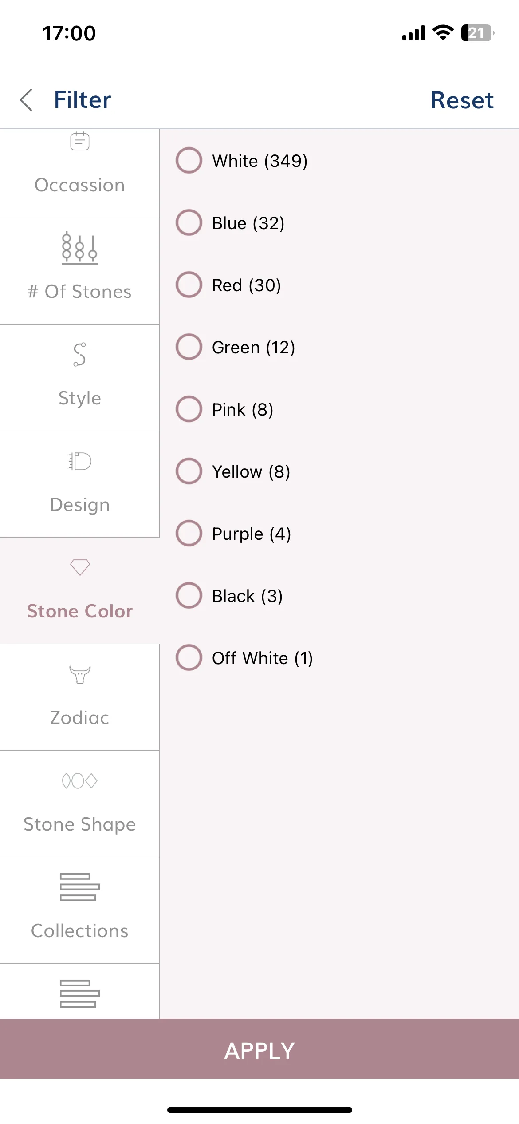Image resolution: width=519 pixels, height=1124 pixels.
Task: Choose the Red (30) stone color
Action: [228, 285]
